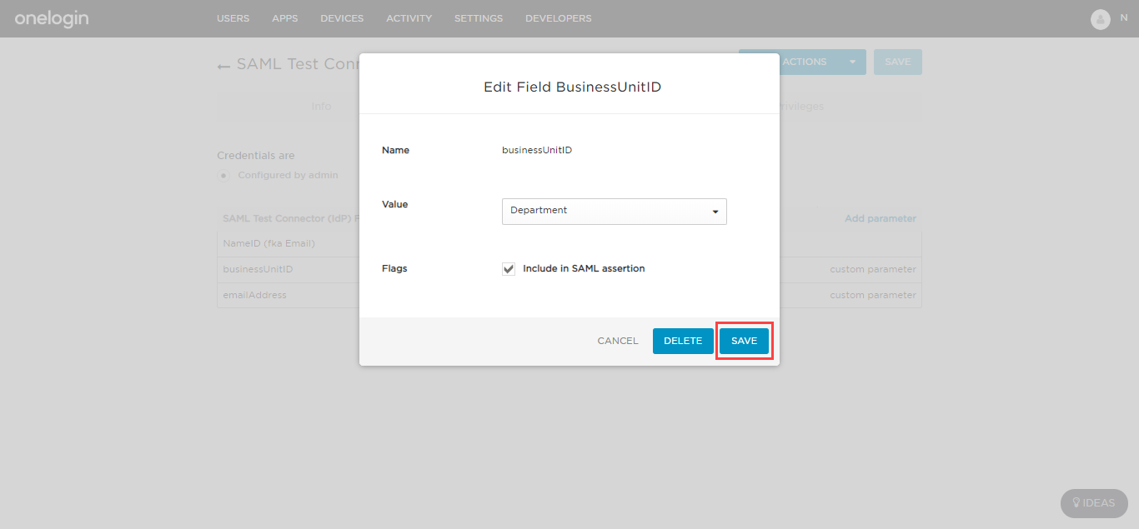
Task: Click Save in the Edit Field dialog
Action: click(744, 341)
